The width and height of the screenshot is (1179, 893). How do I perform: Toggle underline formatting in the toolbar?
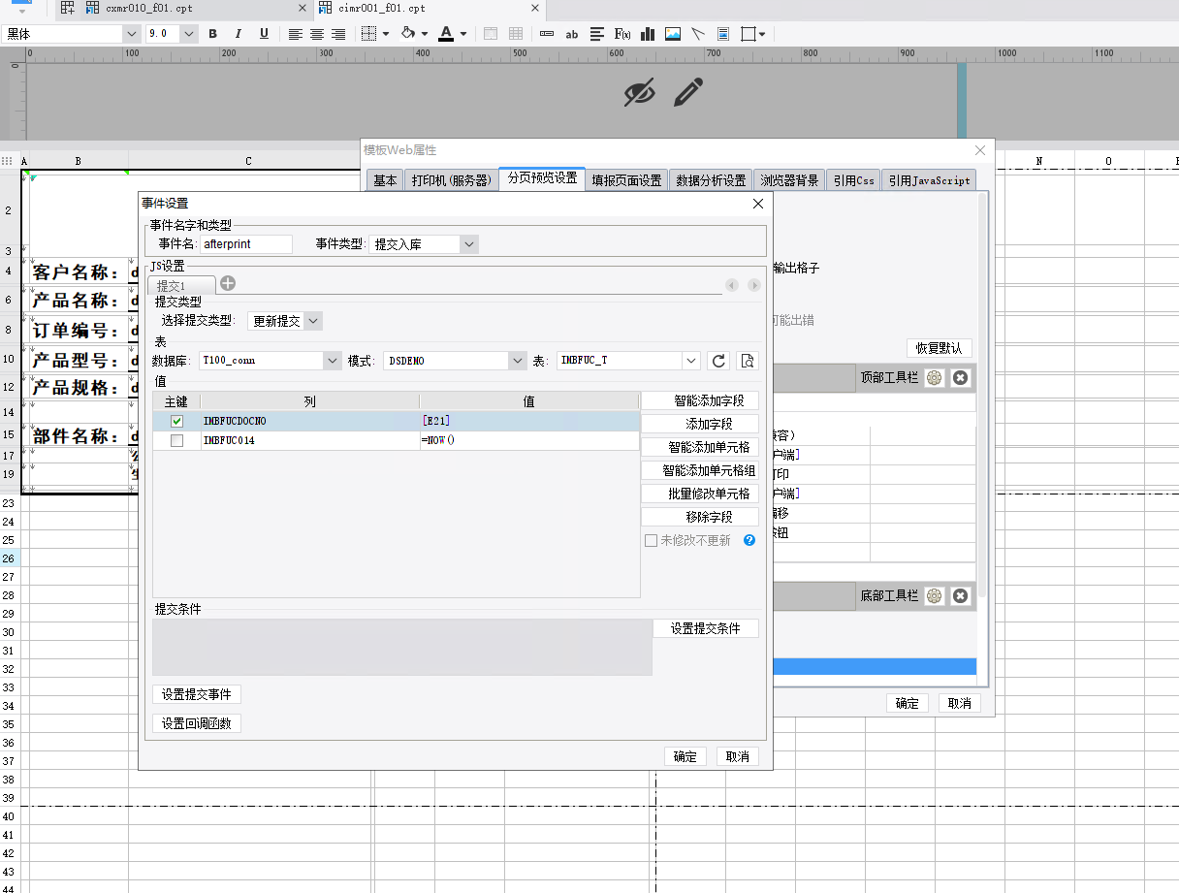[264, 34]
